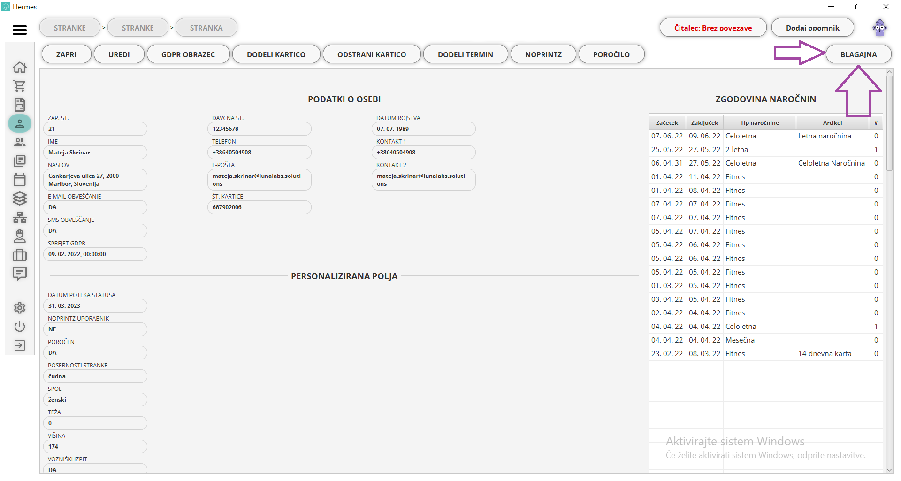This screenshot has width=901, height=481.
Task: Open the calendar sidebar icon
Action: coord(20,180)
